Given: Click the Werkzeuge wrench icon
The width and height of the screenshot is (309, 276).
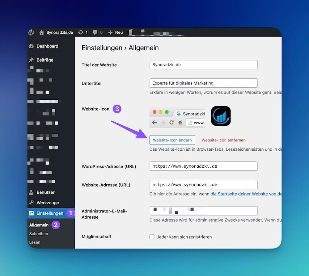Looking at the screenshot, I should click(x=31, y=203).
